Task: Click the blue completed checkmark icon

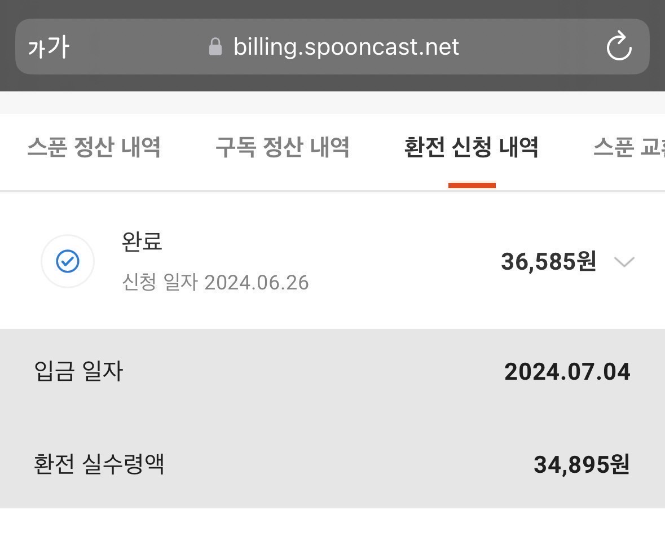Action: click(68, 261)
